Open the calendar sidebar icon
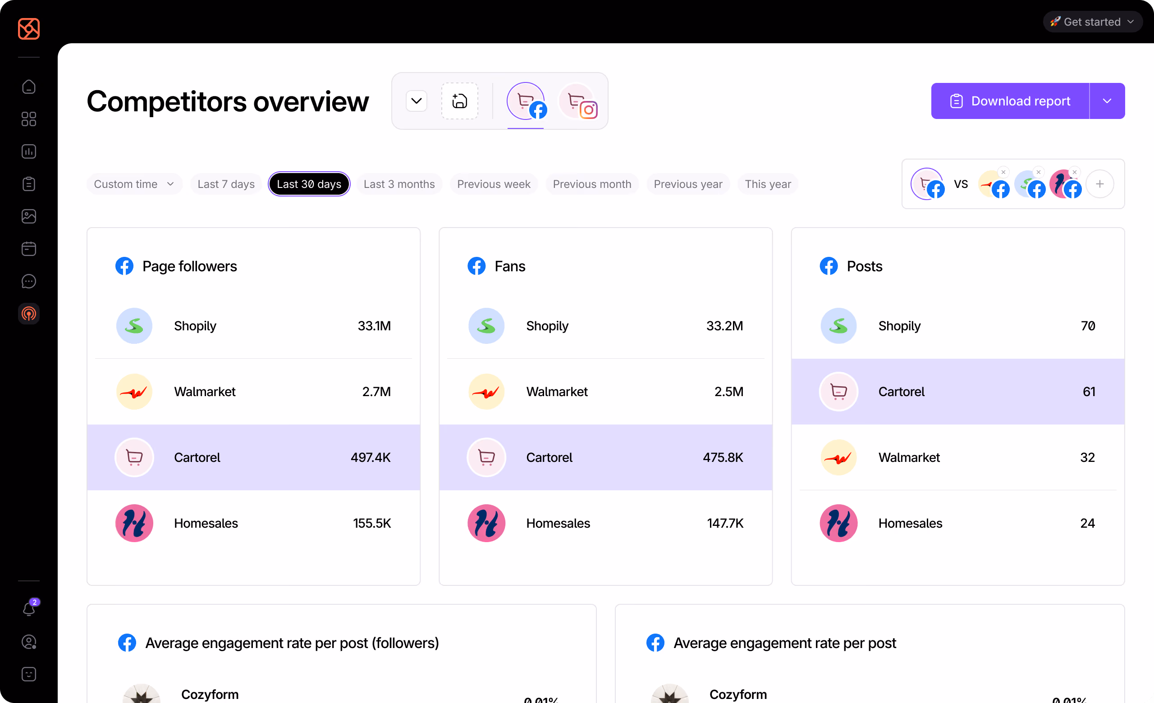1154x703 pixels. [28, 249]
